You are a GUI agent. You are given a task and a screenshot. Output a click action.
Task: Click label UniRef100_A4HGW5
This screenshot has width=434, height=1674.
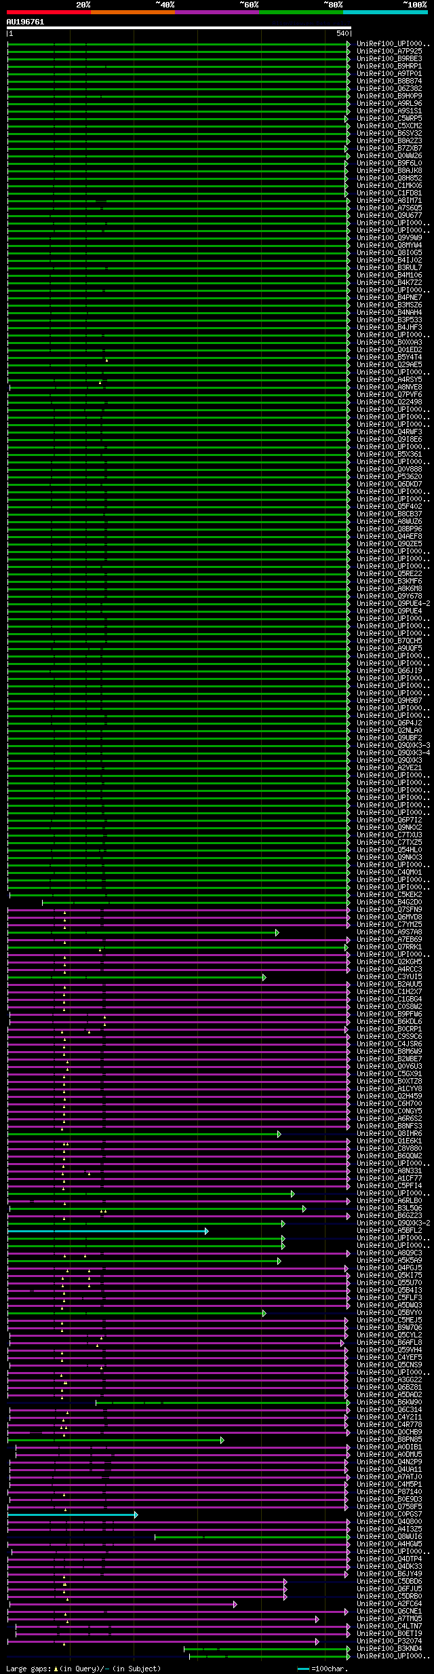pos(389,1544)
